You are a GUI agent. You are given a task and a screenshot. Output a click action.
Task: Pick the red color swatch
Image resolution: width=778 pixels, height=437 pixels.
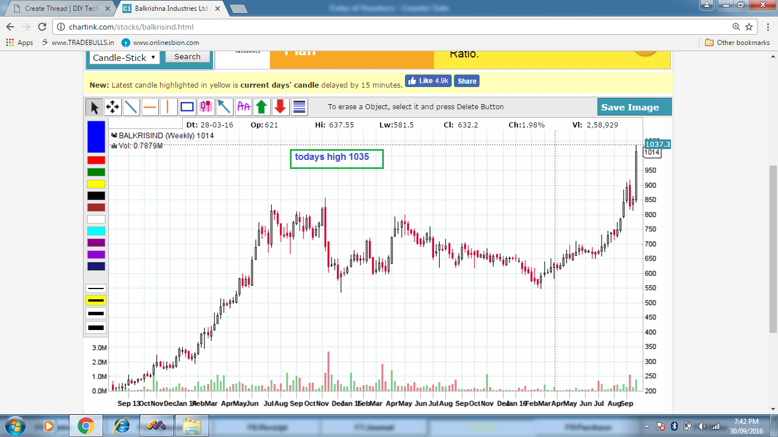pyautogui.click(x=96, y=160)
